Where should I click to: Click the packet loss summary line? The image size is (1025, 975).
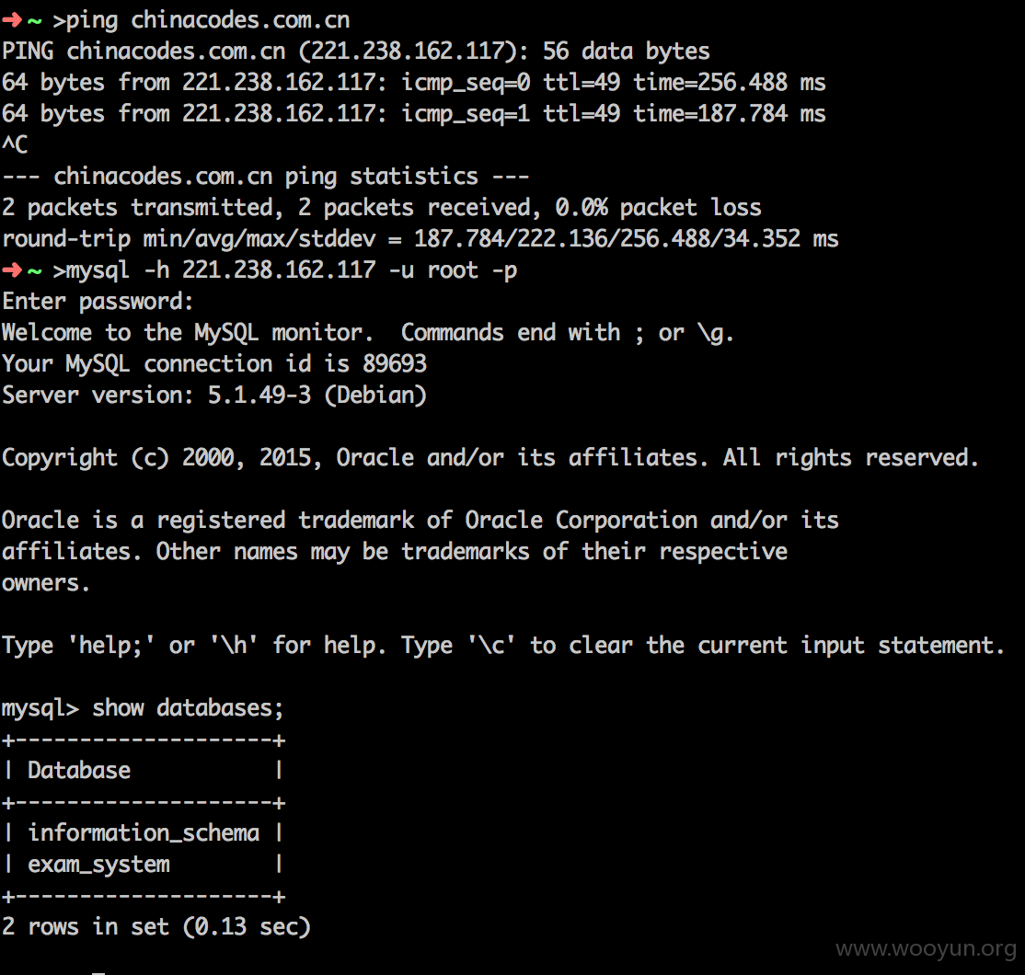pos(382,208)
